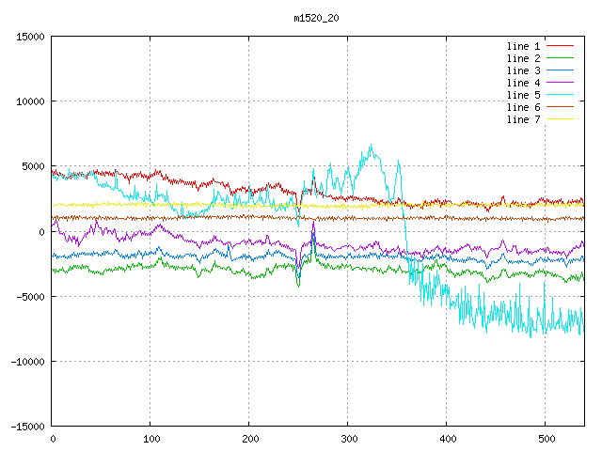602x451 pixels.
Task: Click the red line sample in legend
Action: coord(561,46)
